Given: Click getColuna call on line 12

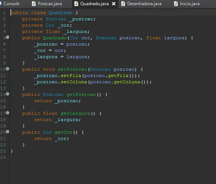Looking at the screenshot, I should [x=127, y=82].
